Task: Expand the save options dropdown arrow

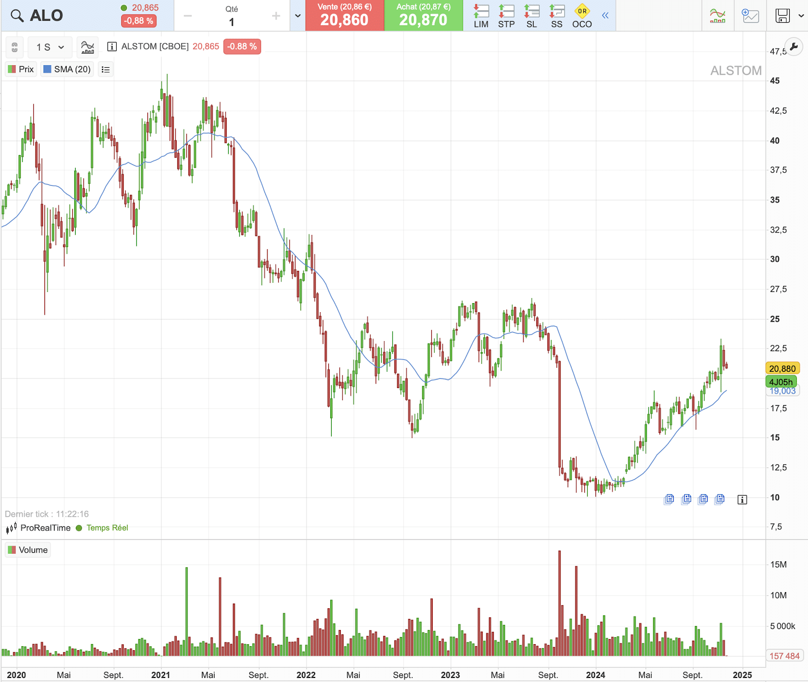Action: [x=801, y=16]
